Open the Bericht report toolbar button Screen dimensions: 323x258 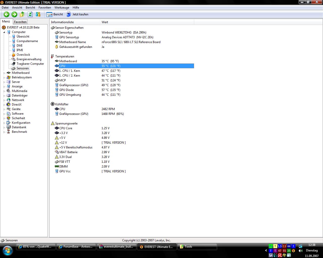tap(55, 14)
